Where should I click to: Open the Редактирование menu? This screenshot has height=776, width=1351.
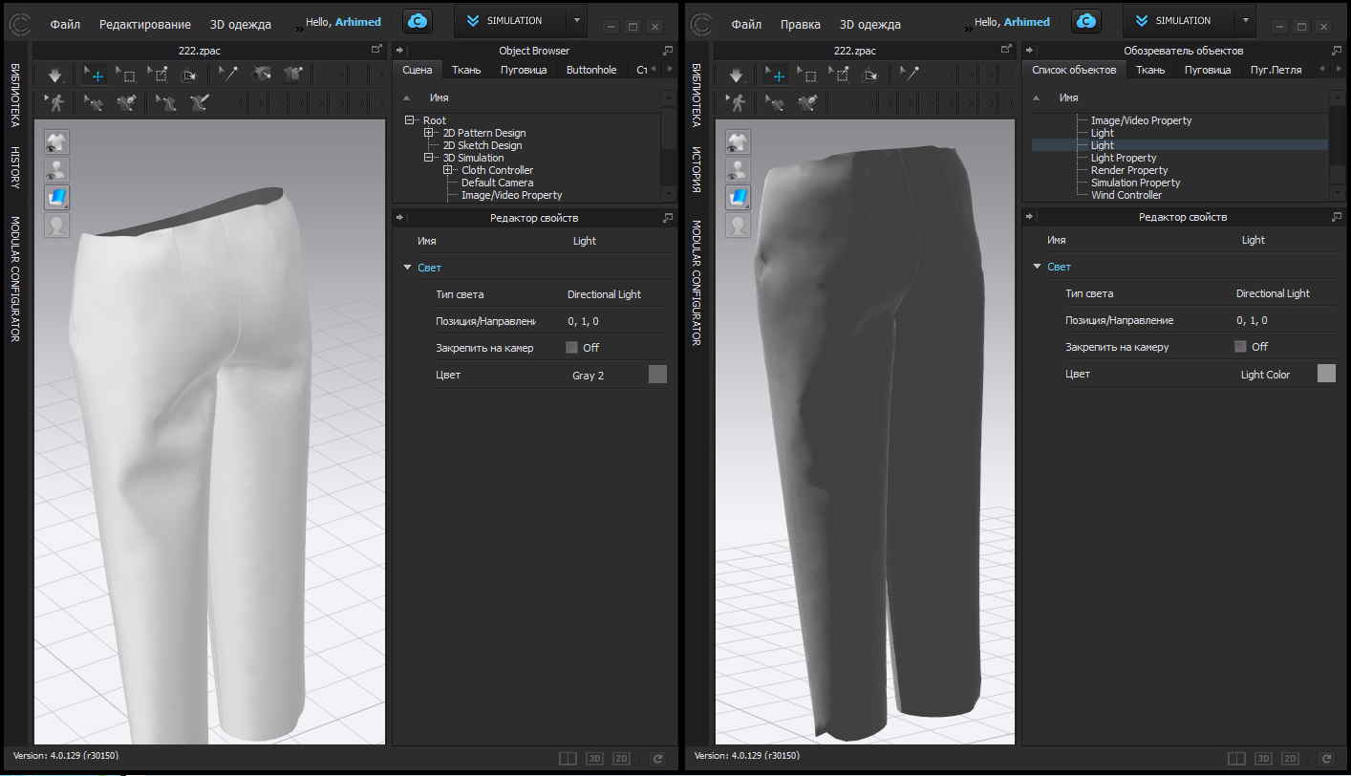(144, 24)
